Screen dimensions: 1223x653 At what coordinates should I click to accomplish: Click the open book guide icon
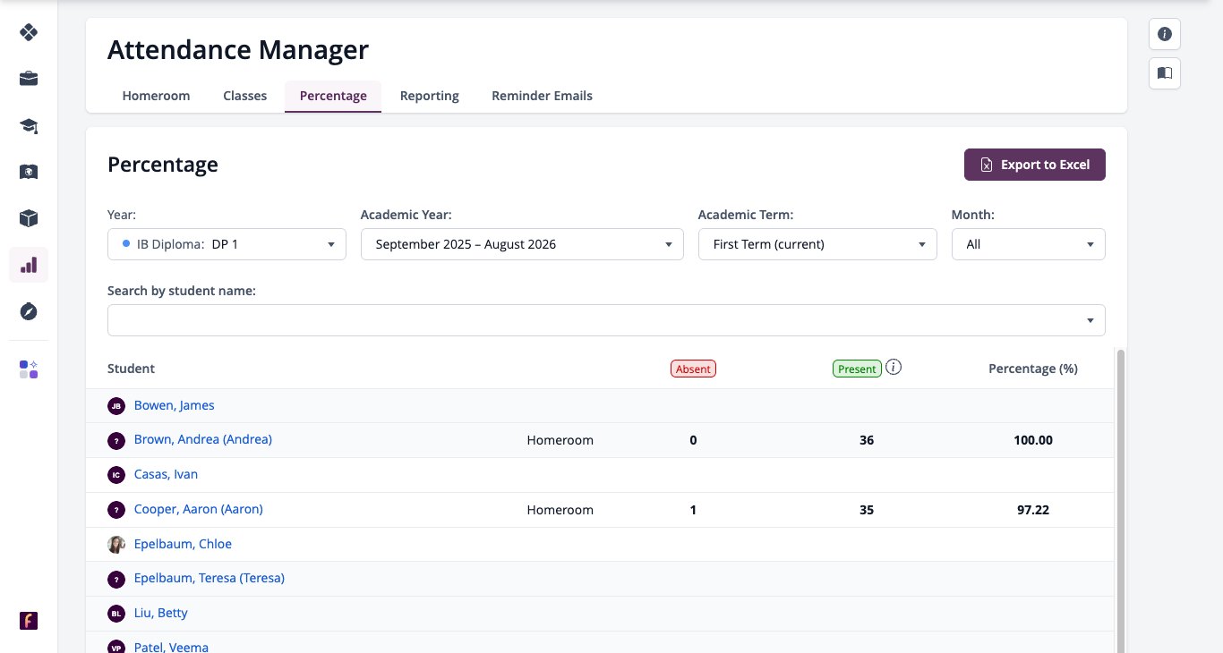click(1165, 73)
